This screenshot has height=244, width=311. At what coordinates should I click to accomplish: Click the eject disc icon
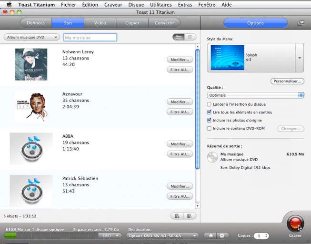(211, 236)
